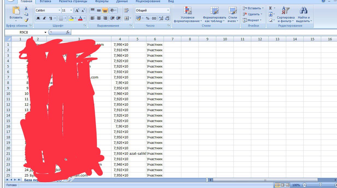Click zoom out minus button
Viewport: 337px width, 188px height.
coord(305,185)
